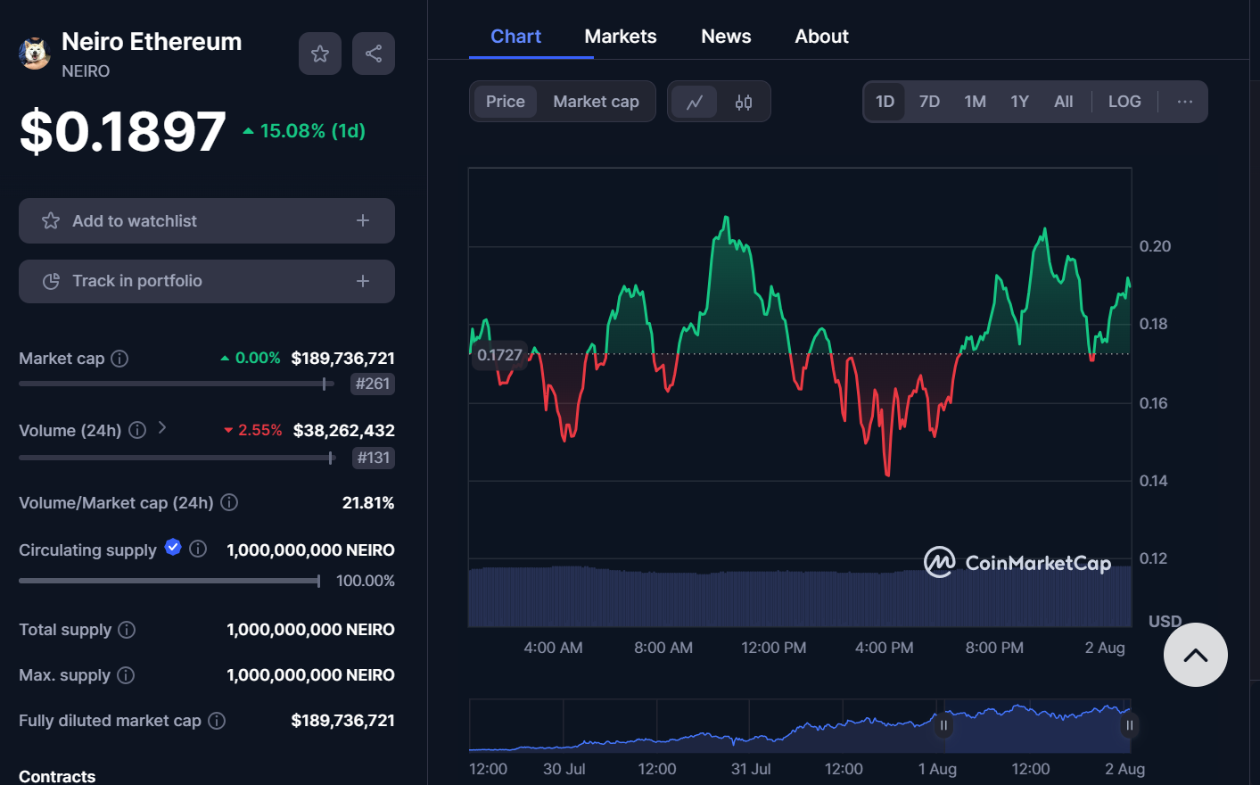Click the Market cap info icon
This screenshot has width=1260, height=785.
click(x=119, y=359)
